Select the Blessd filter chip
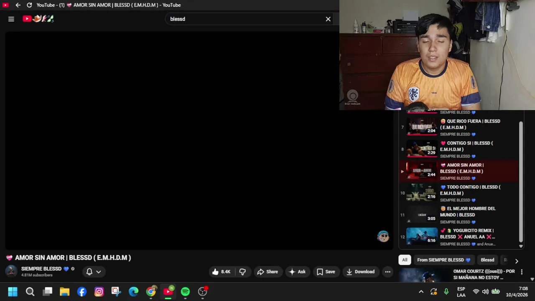 [487, 260]
